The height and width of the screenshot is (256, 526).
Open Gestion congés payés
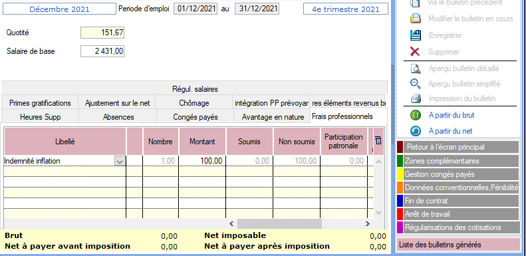pos(458,174)
